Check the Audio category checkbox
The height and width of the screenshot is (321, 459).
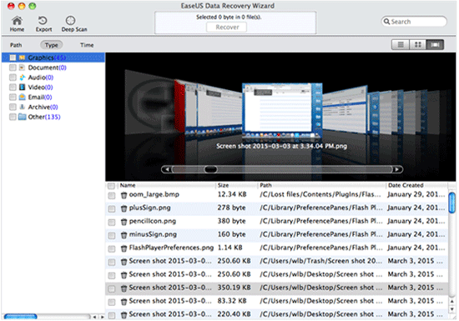pos(13,78)
